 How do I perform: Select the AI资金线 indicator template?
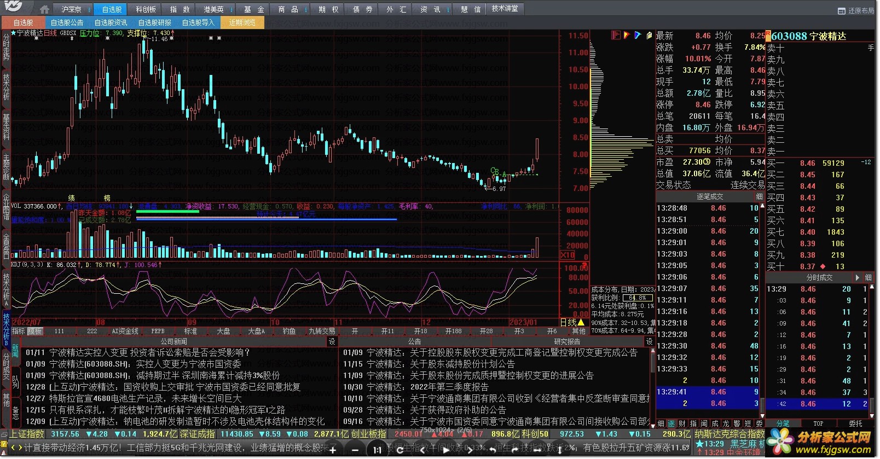pyautogui.click(x=125, y=332)
